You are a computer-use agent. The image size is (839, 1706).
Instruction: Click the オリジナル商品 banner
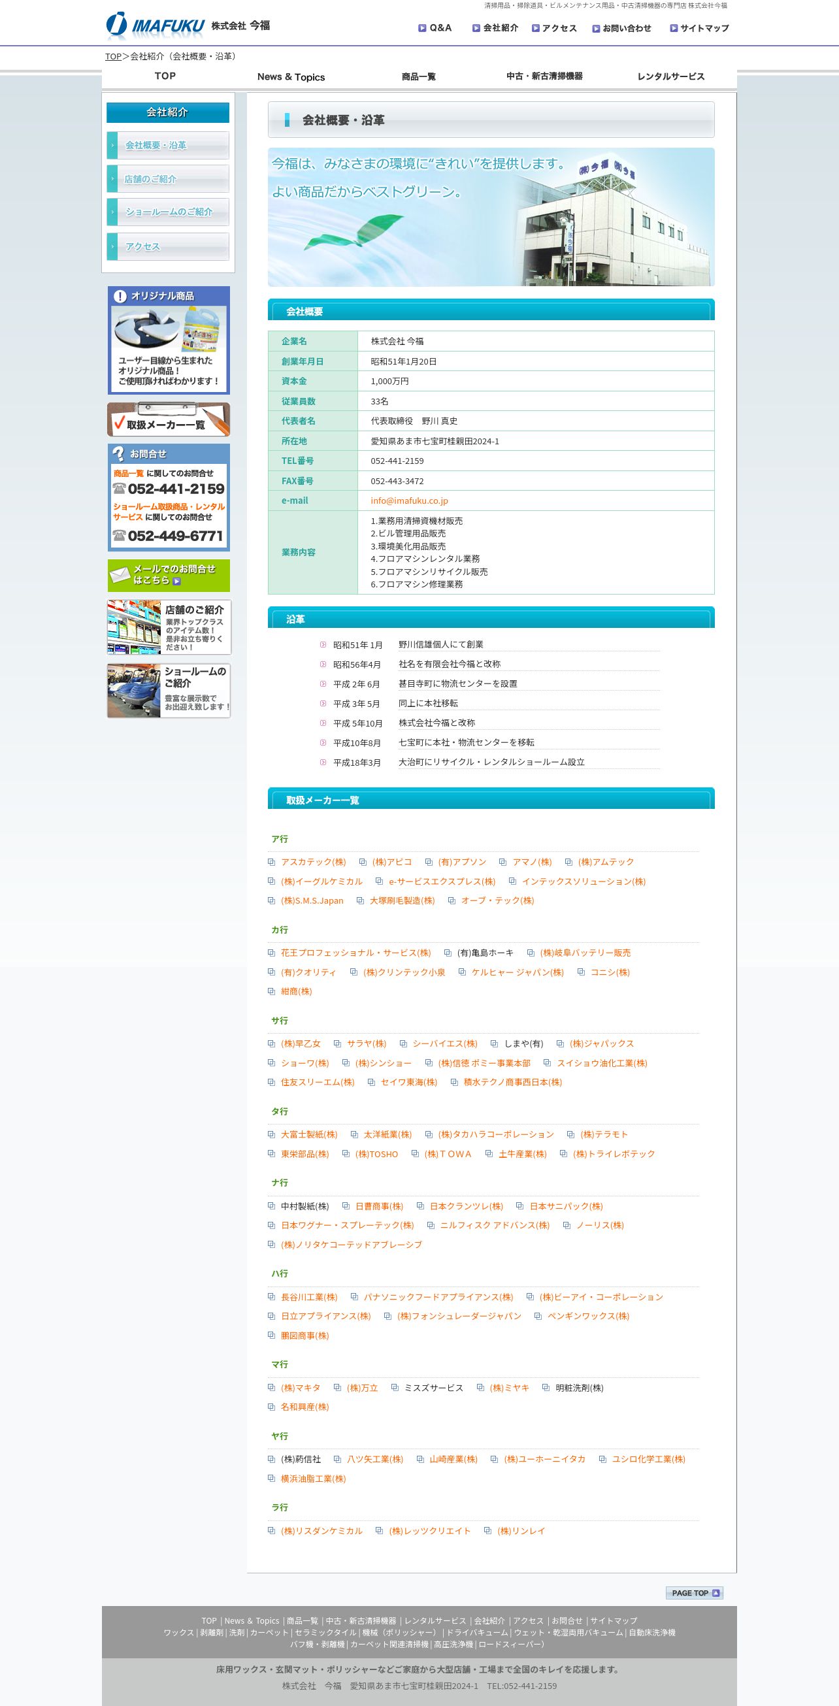[169, 340]
